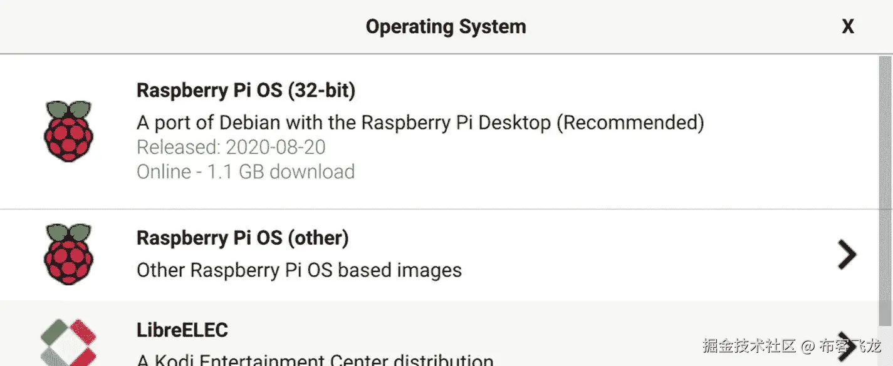Pick the LibreELEC entry title
This screenshot has width=893, height=366.
point(182,330)
